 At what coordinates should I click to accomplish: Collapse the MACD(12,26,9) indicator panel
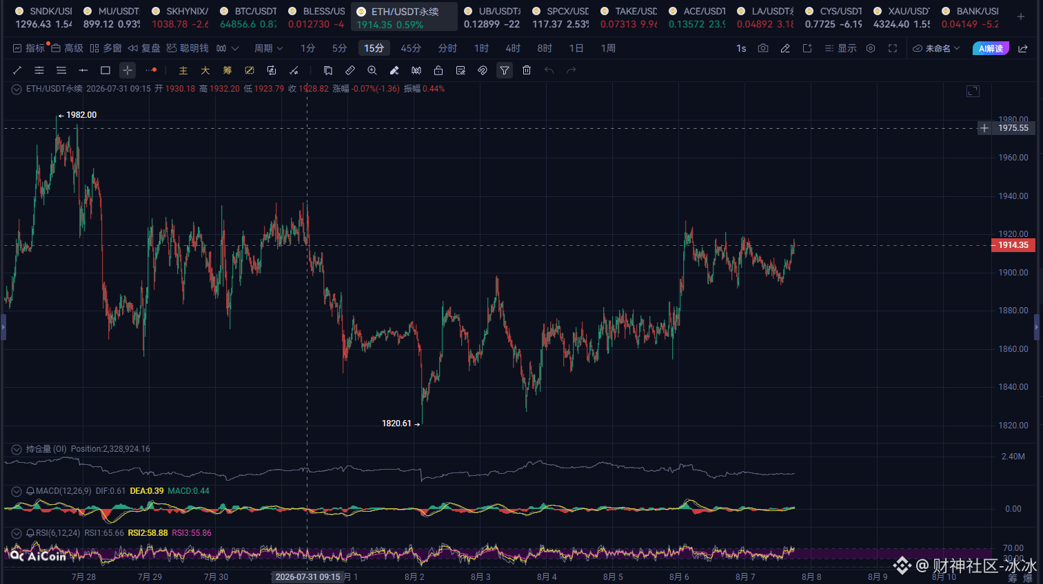17,491
